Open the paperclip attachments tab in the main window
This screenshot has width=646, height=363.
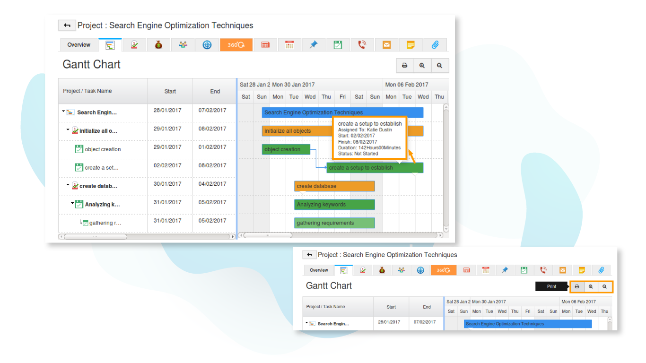point(435,45)
